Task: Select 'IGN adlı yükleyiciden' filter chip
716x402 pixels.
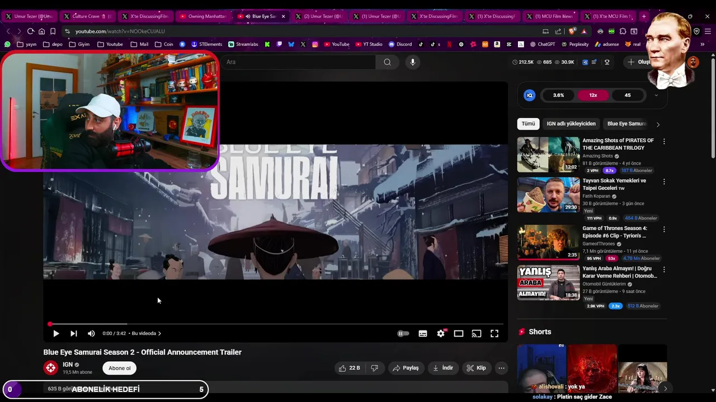Action: click(x=571, y=123)
